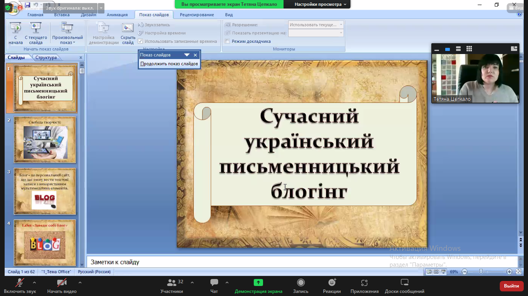Click Демонстрация экрана share screen

point(258,286)
